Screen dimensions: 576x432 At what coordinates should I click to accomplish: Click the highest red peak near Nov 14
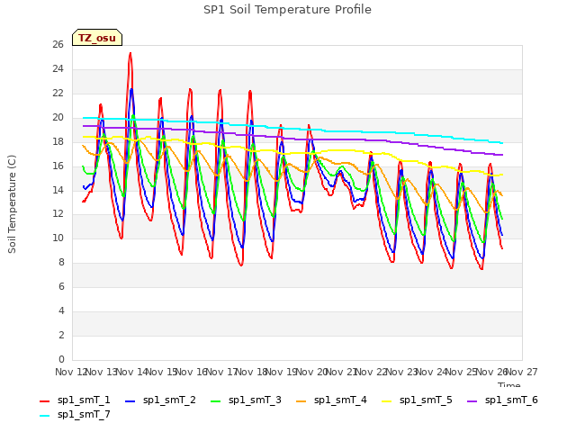pos(130,54)
